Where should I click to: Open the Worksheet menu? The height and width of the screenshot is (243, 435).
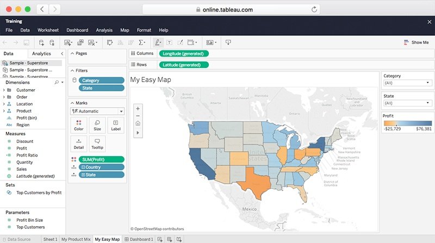coord(48,30)
